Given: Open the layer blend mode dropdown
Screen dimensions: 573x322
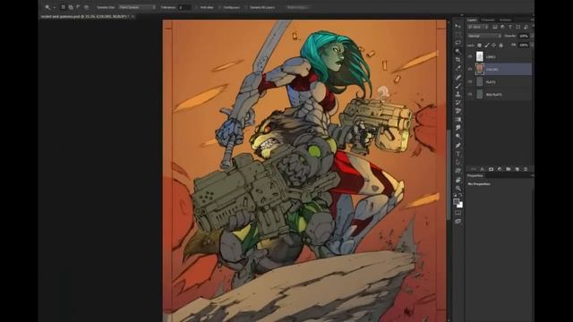Looking at the screenshot, I should [484, 36].
